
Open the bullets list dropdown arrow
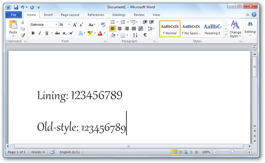click(118, 22)
